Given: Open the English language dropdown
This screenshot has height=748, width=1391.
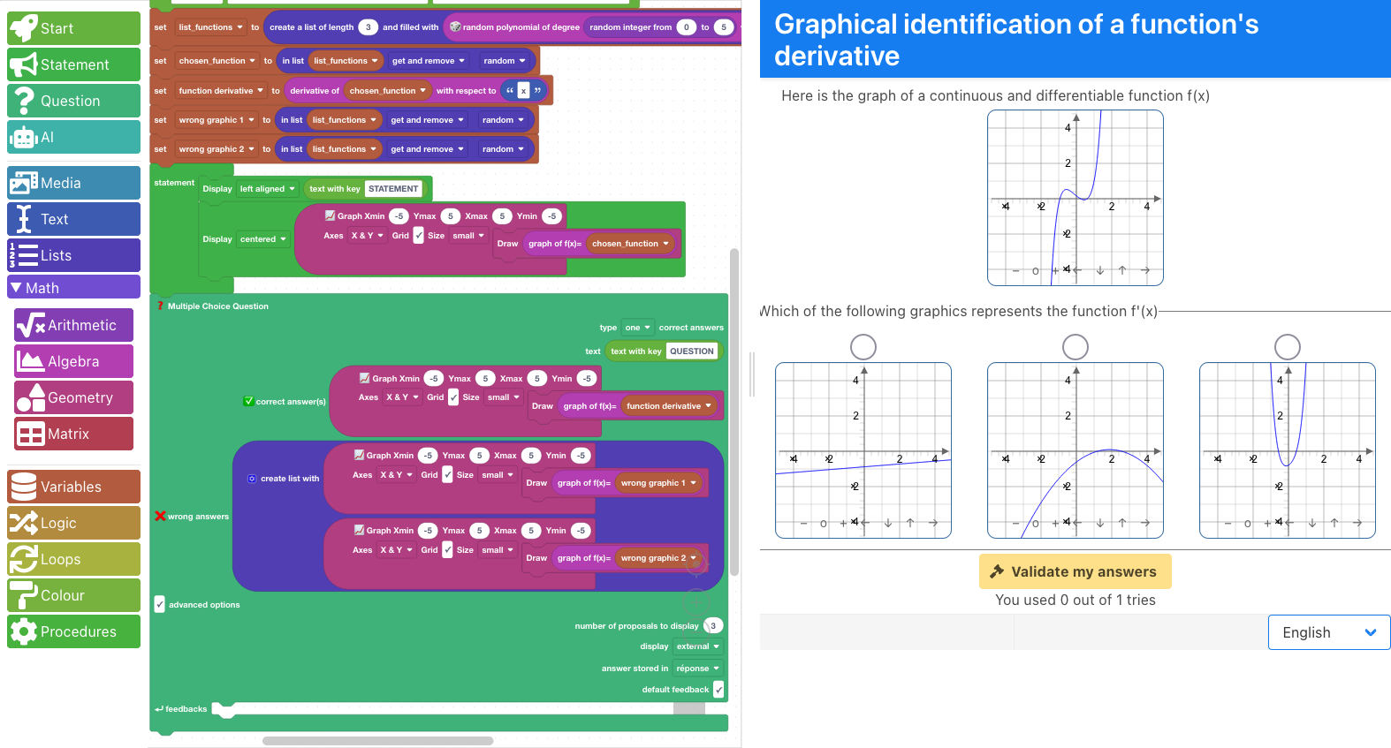Looking at the screenshot, I should (x=1329, y=632).
